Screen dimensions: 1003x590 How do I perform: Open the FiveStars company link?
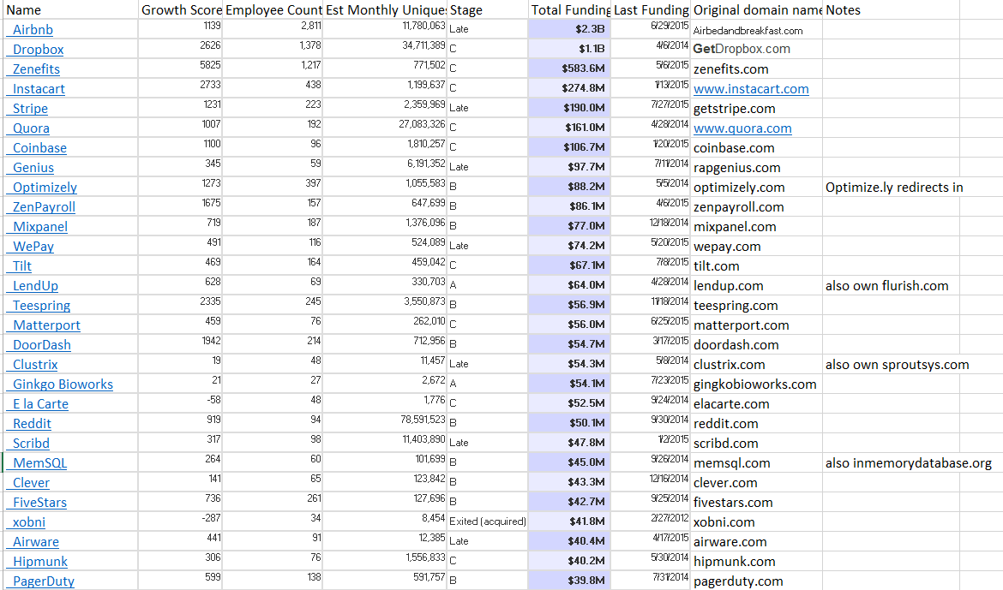point(39,503)
